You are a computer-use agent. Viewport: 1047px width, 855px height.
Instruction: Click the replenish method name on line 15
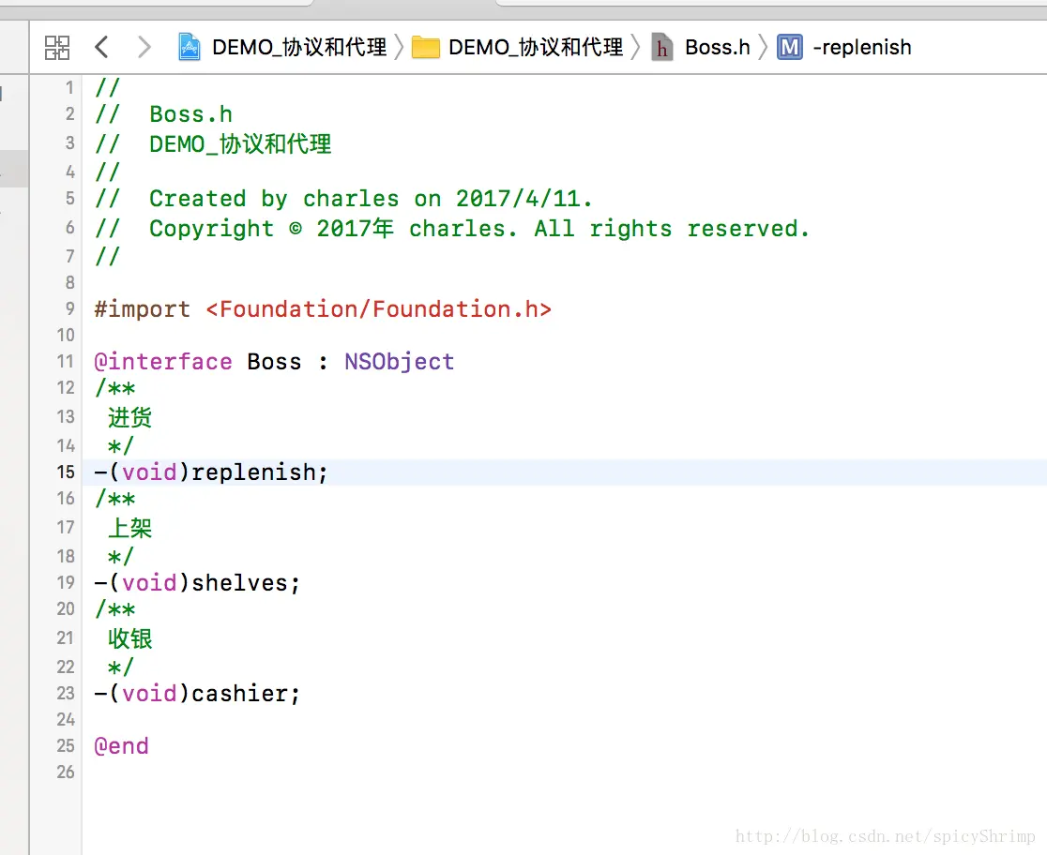(253, 472)
